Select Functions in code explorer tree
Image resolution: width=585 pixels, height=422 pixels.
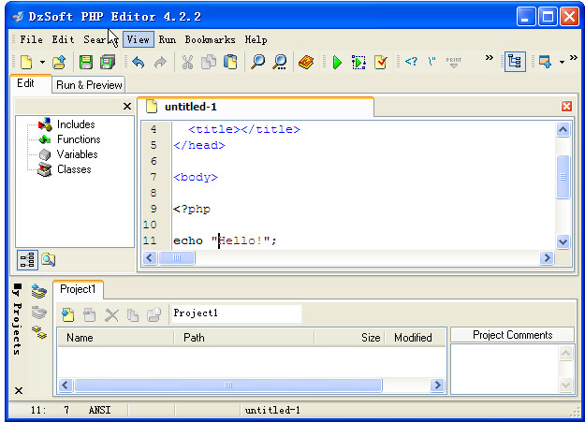(78, 139)
